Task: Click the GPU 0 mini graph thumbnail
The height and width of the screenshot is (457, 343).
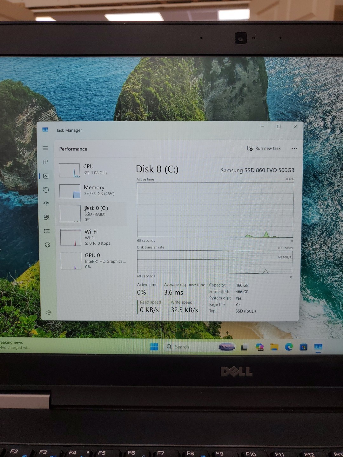Action: (71, 261)
